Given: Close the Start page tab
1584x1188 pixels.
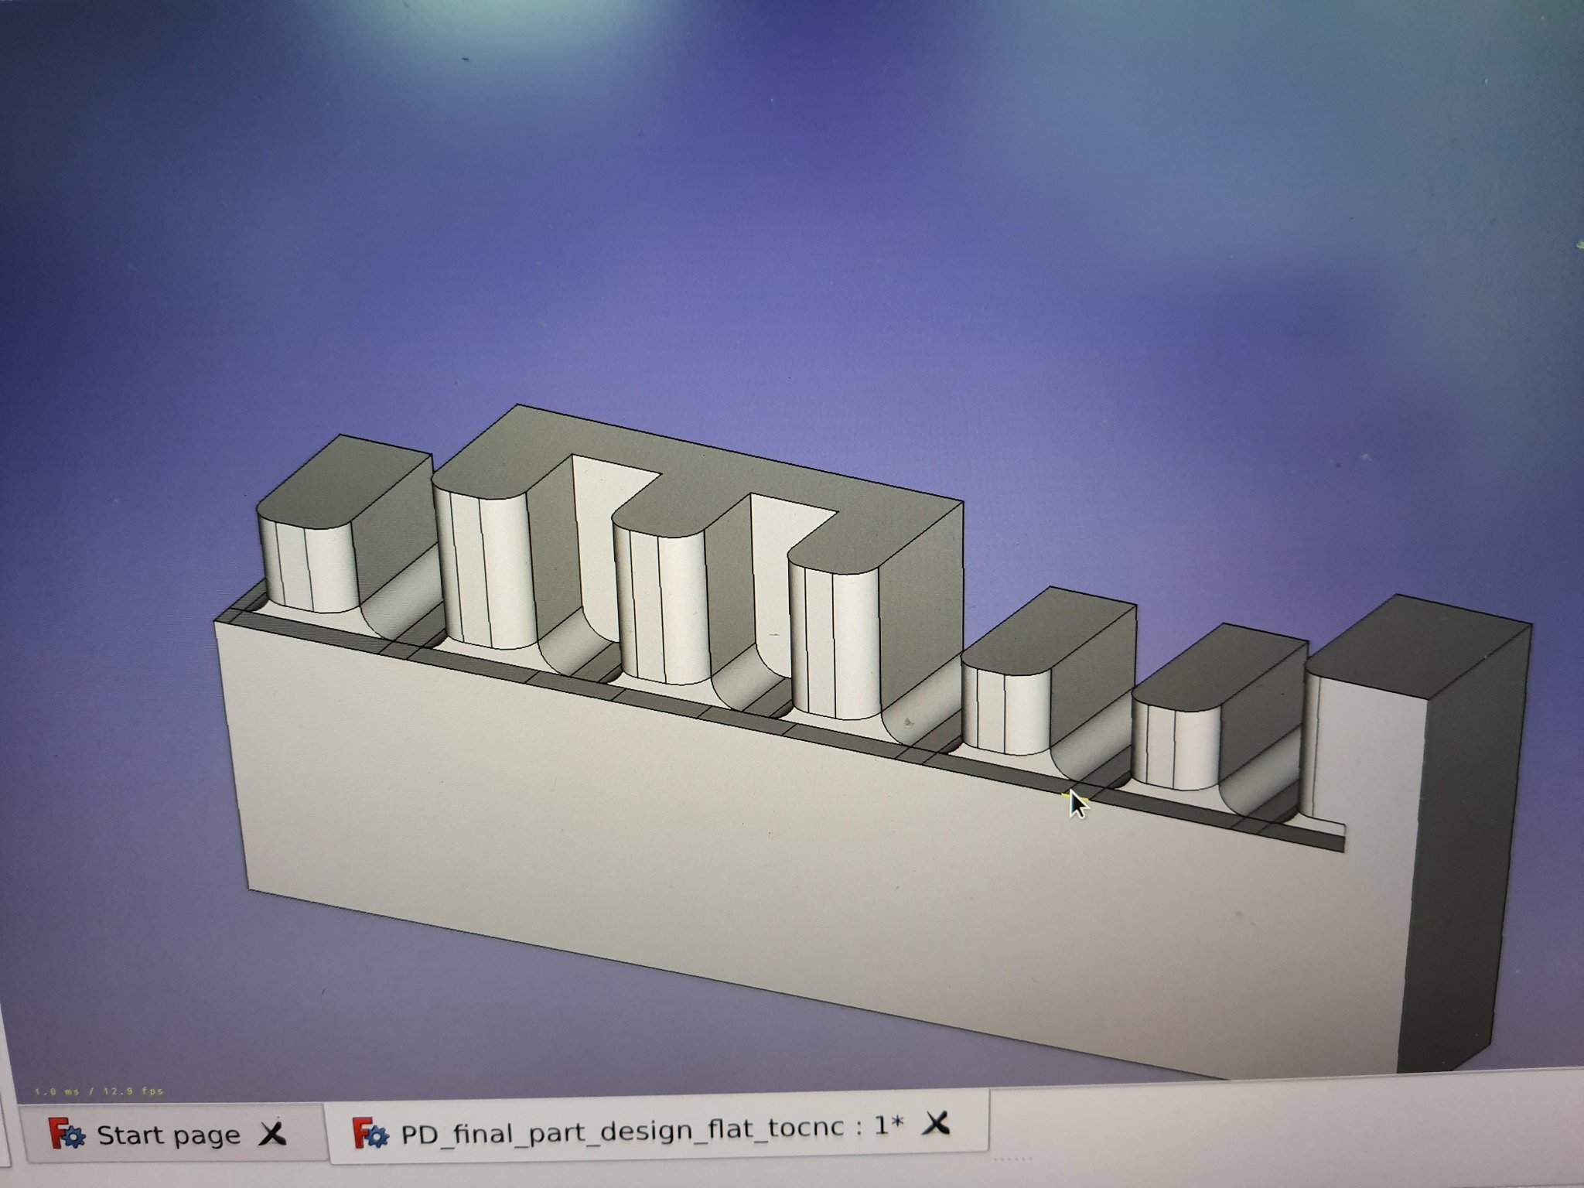Looking at the screenshot, I should pyautogui.click(x=272, y=1135).
